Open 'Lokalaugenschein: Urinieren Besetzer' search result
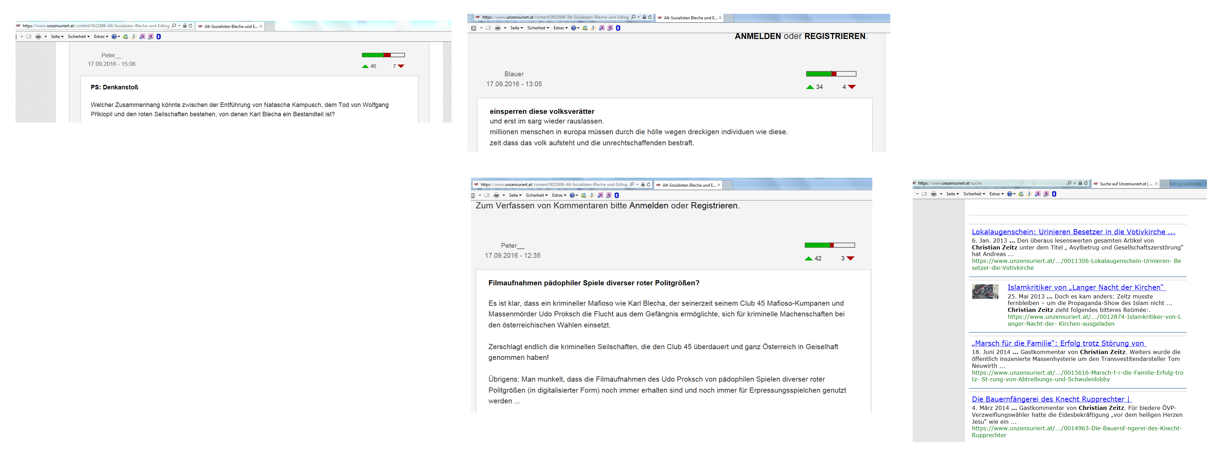 tap(1073, 232)
